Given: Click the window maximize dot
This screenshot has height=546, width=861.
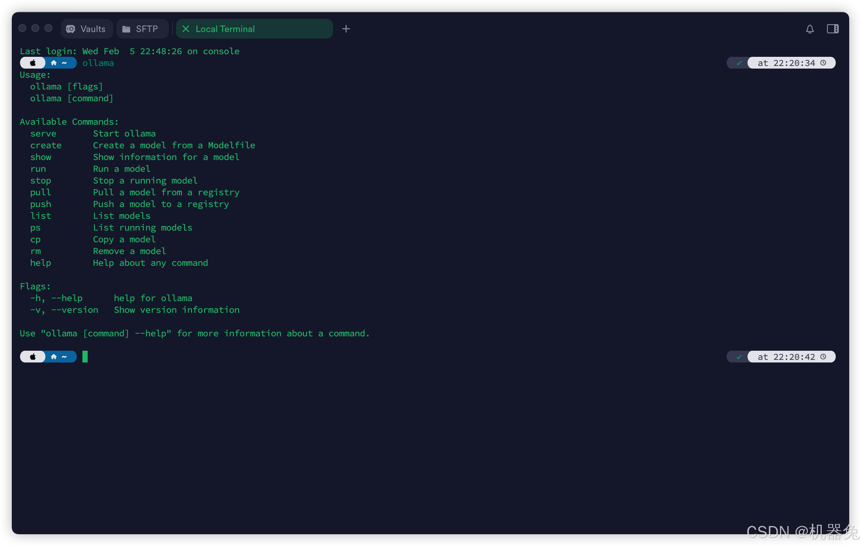Looking at the screenshot, I should pyautogui.click(x=48, y=28).
